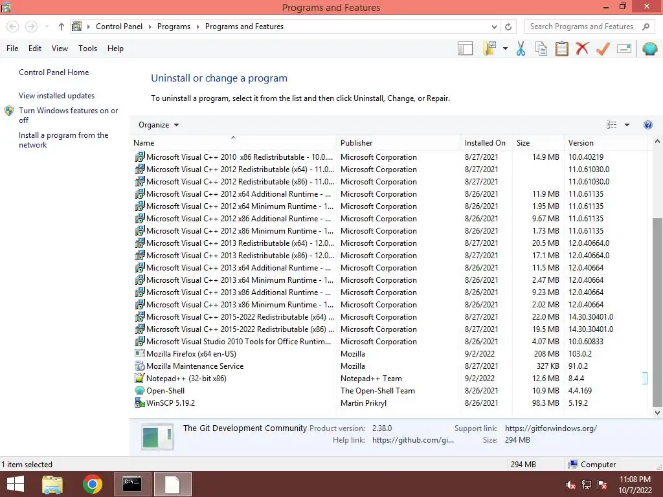The width and height of the screenshot is (663, 497).
Task: Navigate to Programs breadcrumb
Action: pos(174,27)
